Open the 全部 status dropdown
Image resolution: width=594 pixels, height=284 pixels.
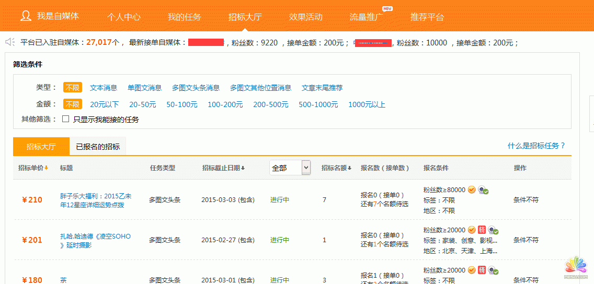pos(290,168)
